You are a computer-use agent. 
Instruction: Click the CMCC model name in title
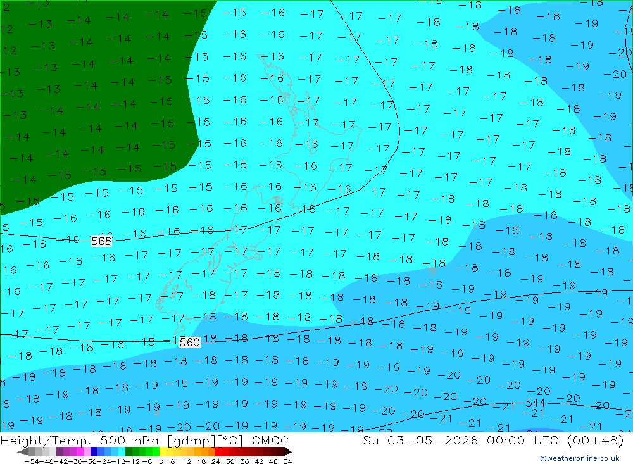pyautogui.click(x=270, y=440)
